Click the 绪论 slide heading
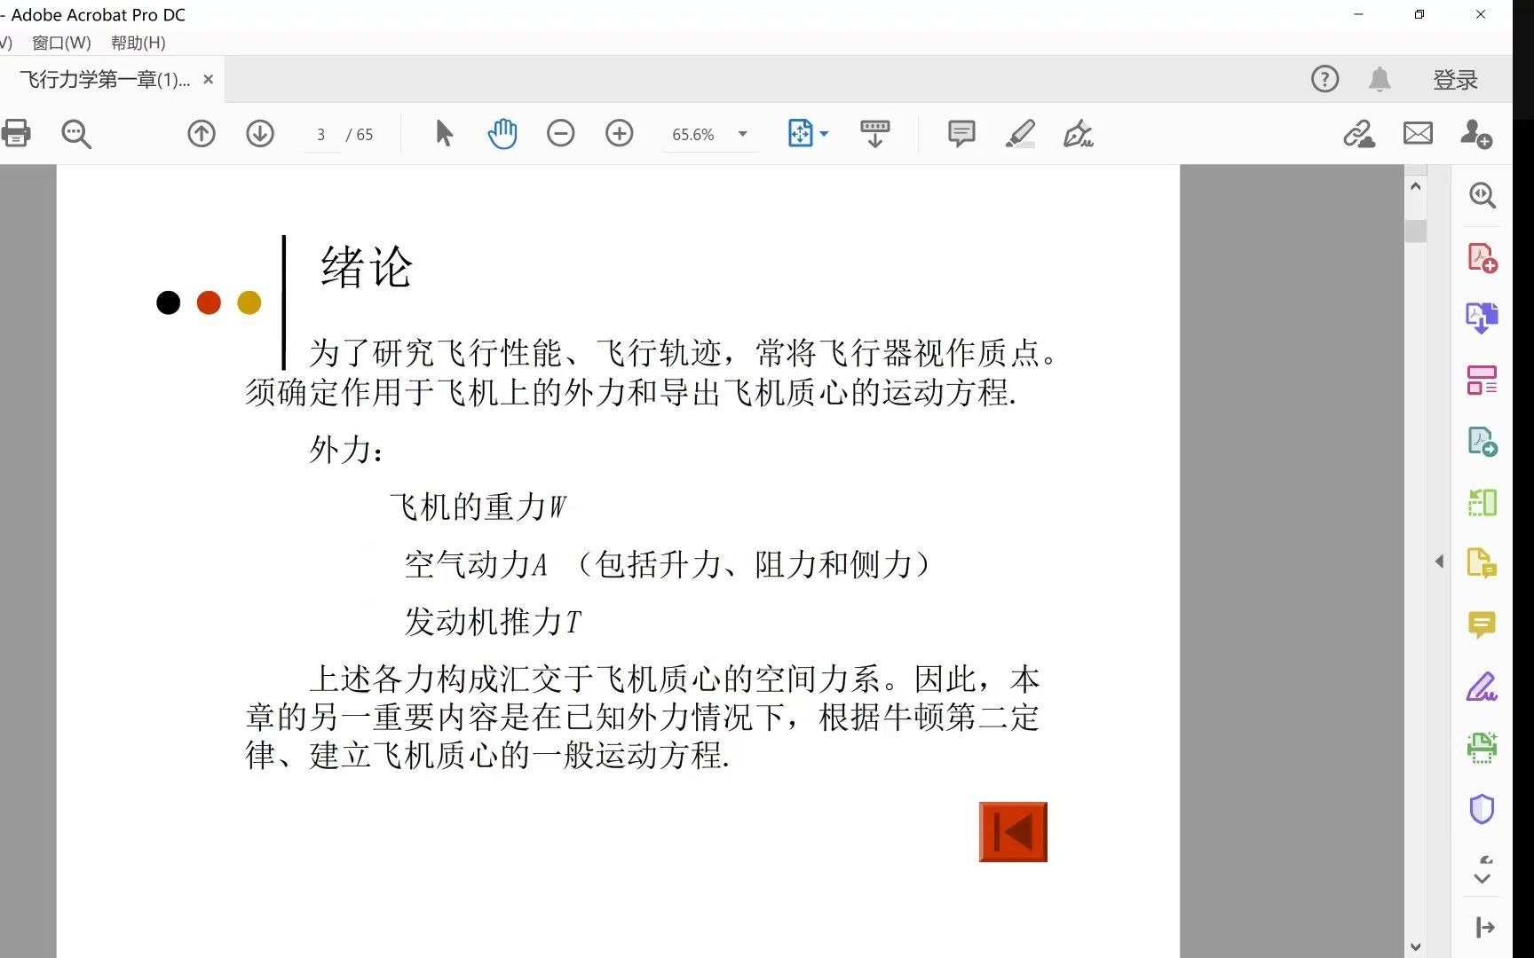1534x958 pixels. [x=367, y=267]
